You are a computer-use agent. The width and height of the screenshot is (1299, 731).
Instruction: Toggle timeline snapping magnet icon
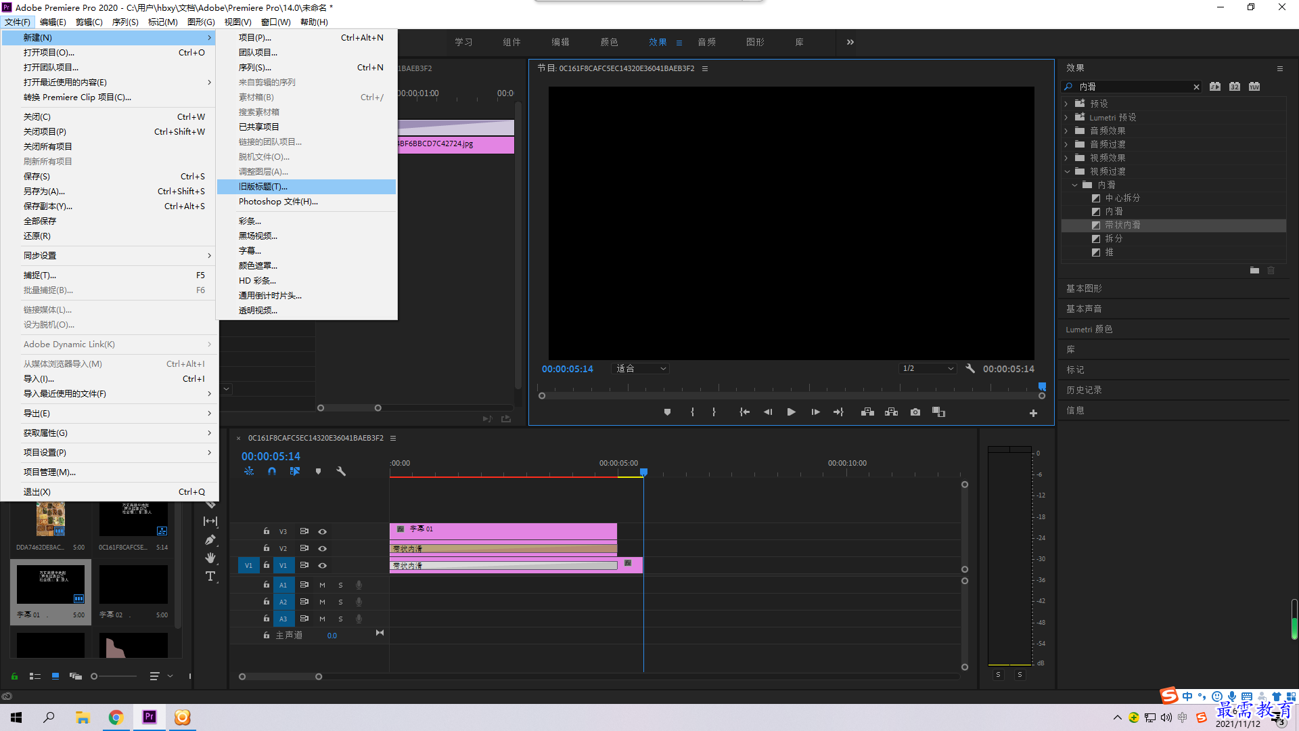click(272, 471)
